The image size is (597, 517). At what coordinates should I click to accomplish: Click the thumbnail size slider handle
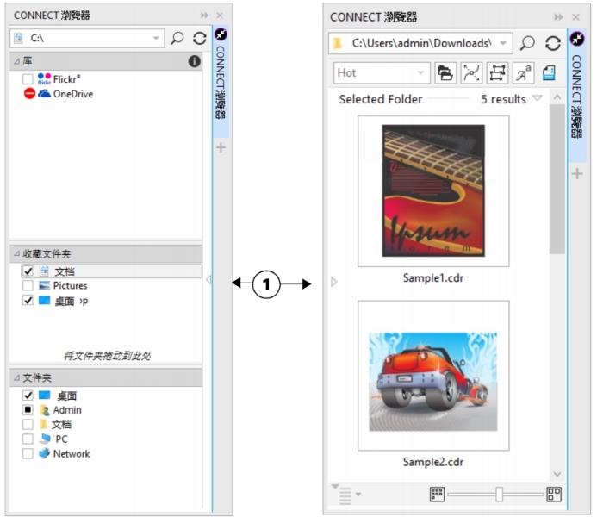(x=498, y=495)
